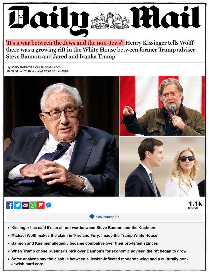Image resolution: width=209 pixels, height=273 pixels.
Task: Open author Mary Kekatos byline
Action: click(33, 67)
